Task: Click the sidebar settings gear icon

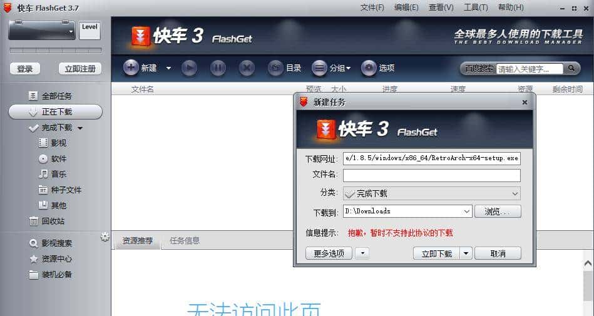Action: pyautogui.click(x=105, y=237)
